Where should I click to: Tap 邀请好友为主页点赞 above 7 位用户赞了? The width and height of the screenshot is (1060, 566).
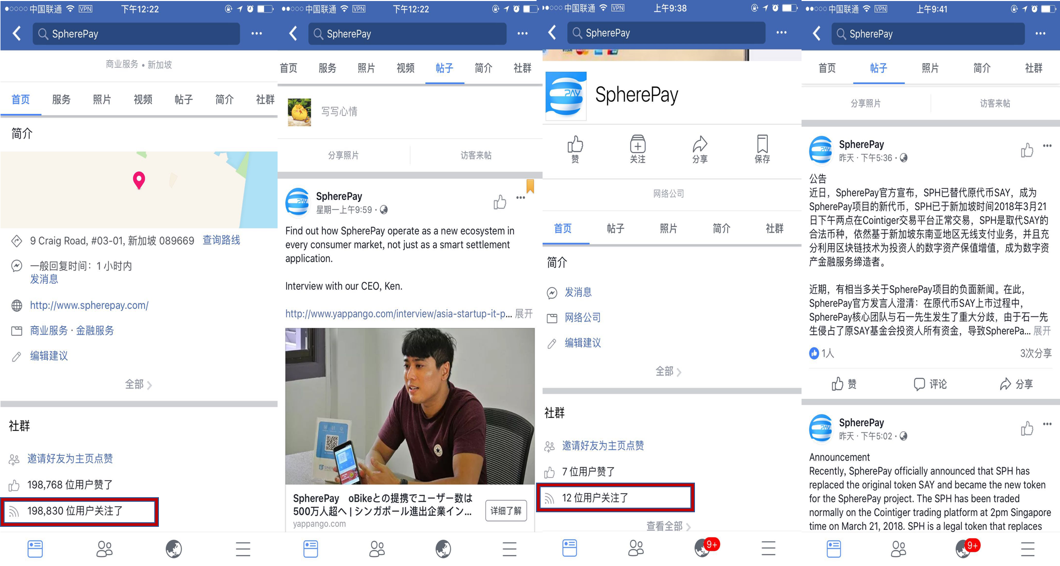[603, 445]
